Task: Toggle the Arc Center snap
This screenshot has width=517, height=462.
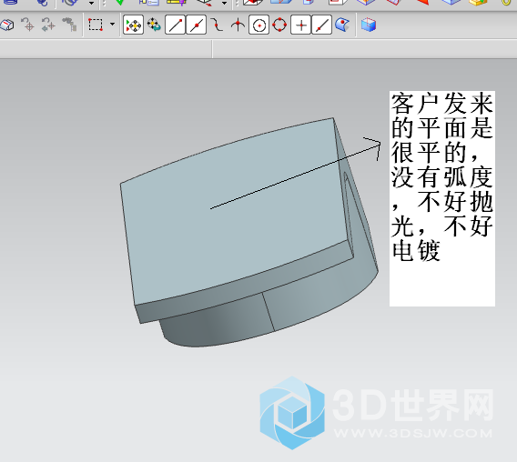Action: [258, 25]
